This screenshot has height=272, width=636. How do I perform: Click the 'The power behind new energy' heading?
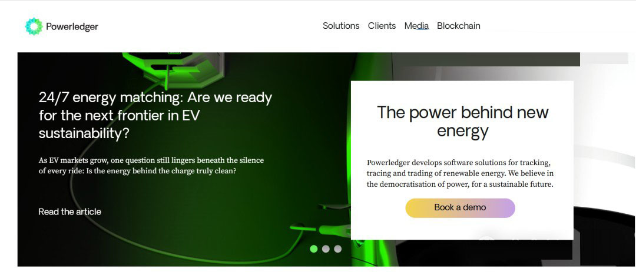[x=462, y=122]
